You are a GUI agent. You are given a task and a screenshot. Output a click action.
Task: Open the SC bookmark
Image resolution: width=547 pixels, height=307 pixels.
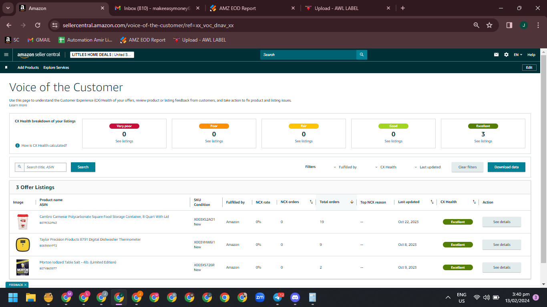tap(12, 40)
